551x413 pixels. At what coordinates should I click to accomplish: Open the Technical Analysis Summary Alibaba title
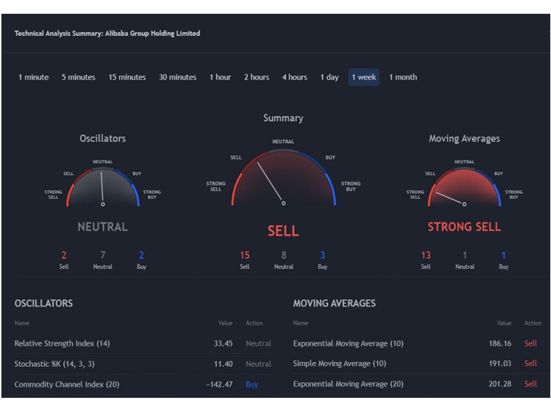pyautogui.click(x=107, y=33)
